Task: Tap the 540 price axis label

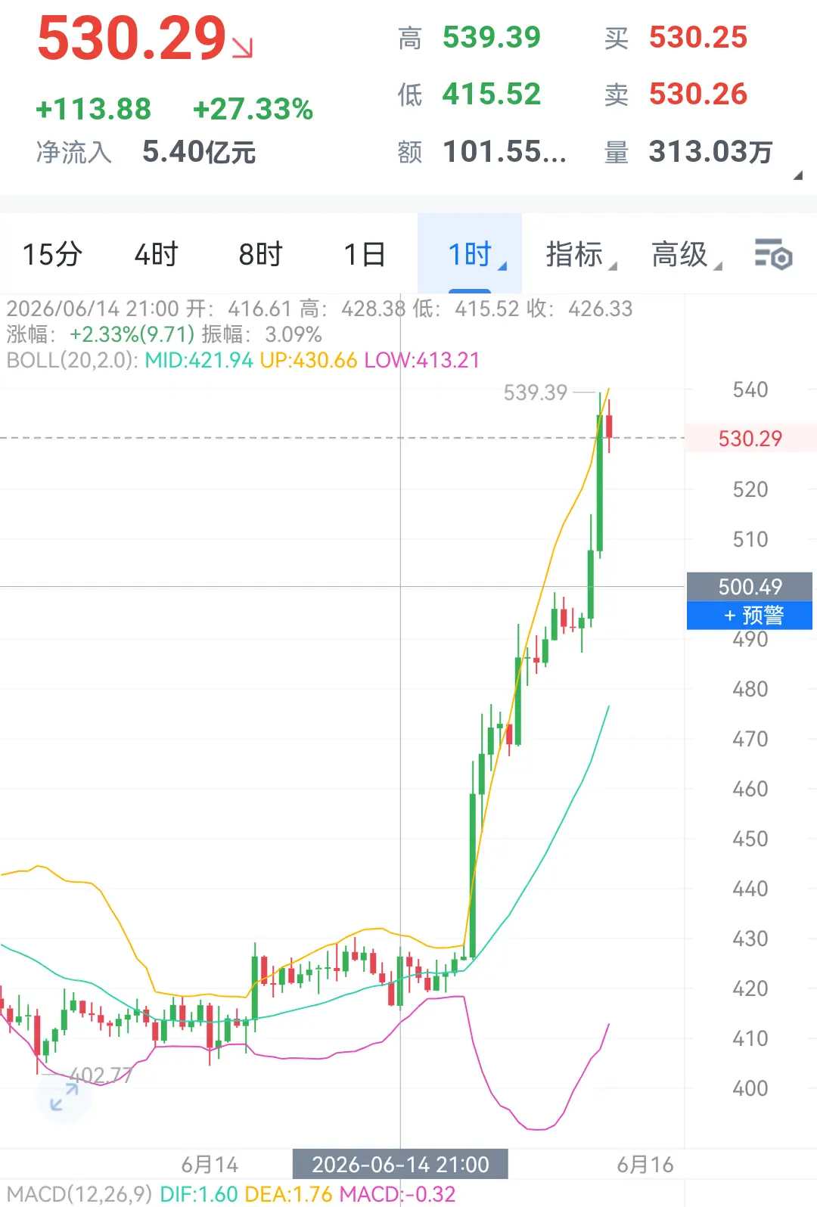Action: tap(750, 389)
